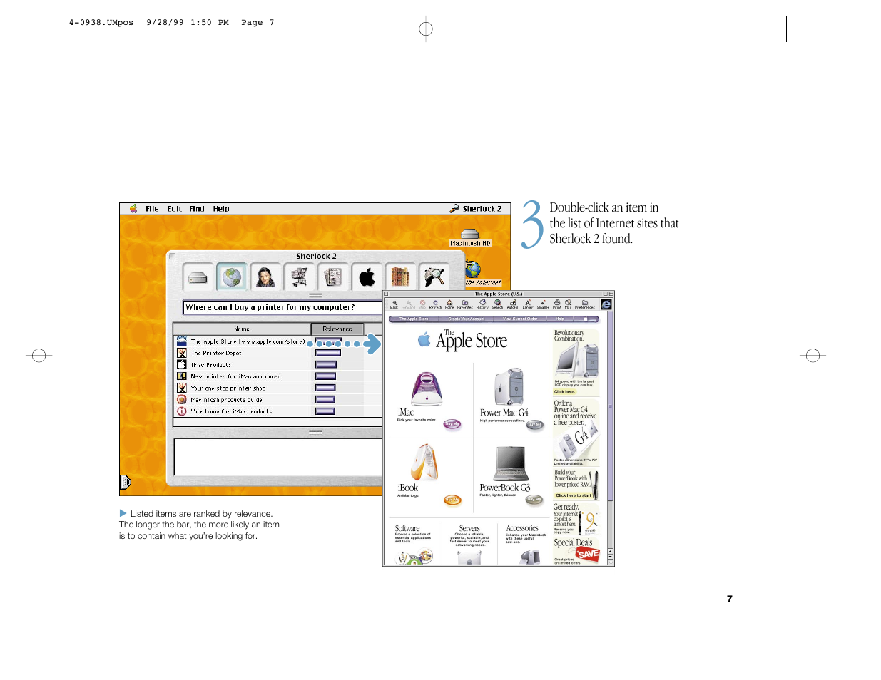Open Favorites in the browser toolbar

click(465, 304)
